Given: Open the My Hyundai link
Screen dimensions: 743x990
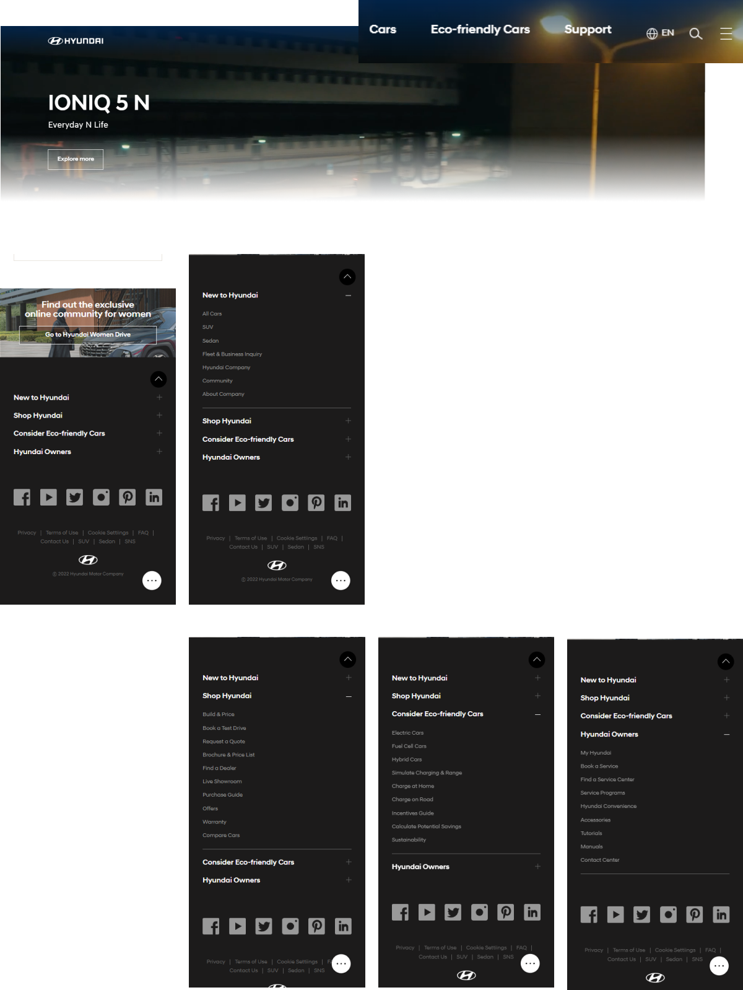Looking at the screenshot, I should tap(596, 753).
